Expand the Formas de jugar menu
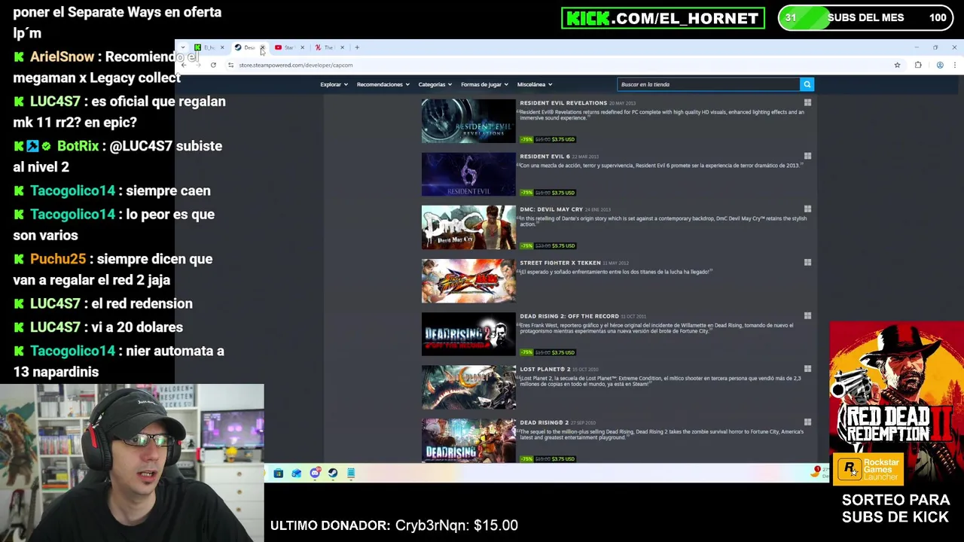964x542 pixels. (x=484, y=84)
